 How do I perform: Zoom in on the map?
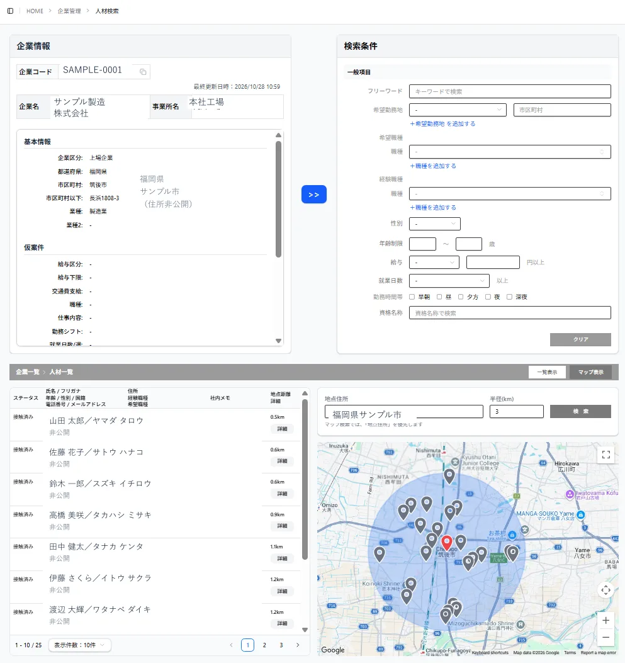point(605,620)
